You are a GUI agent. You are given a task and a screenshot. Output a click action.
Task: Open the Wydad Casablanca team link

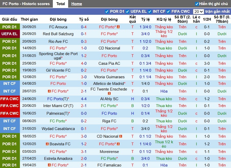pyautogui.click(x=58, y=129)
